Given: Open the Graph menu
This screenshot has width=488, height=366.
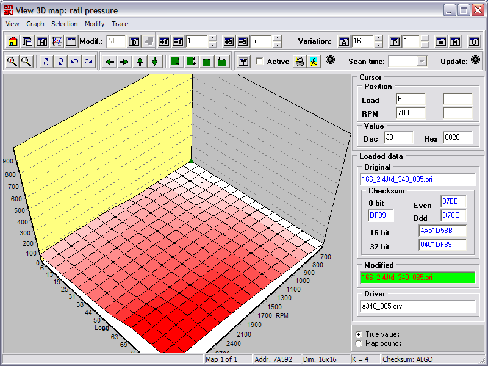Looking at the screenshot, I should point(35,24).
